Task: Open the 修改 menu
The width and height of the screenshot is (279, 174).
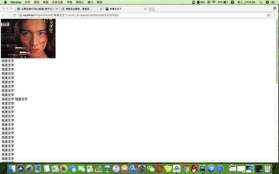Action: click(36, 2)
